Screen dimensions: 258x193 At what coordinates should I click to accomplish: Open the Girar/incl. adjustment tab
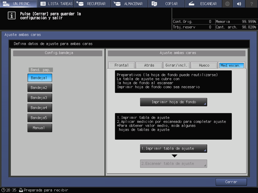pyautogui.click(x=177, y=65)
